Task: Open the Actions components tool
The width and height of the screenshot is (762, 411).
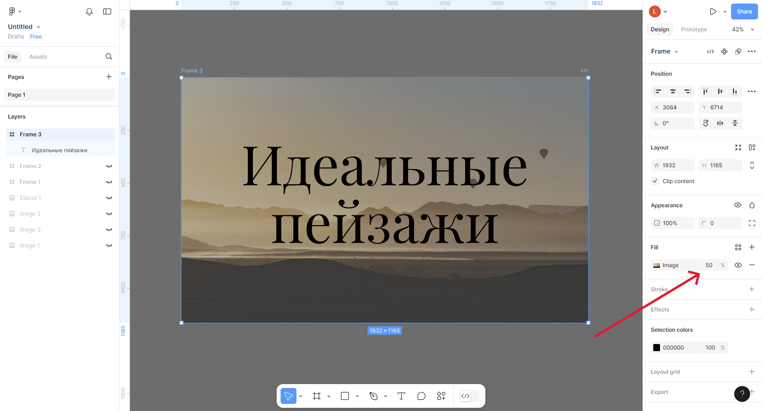Action: (441, 396)
